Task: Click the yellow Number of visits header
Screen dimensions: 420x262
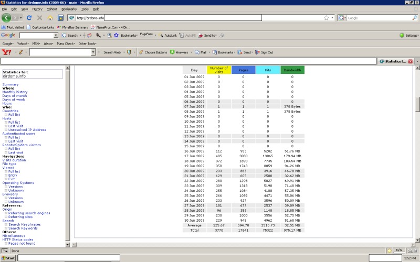Action: (x=219, y=70)
